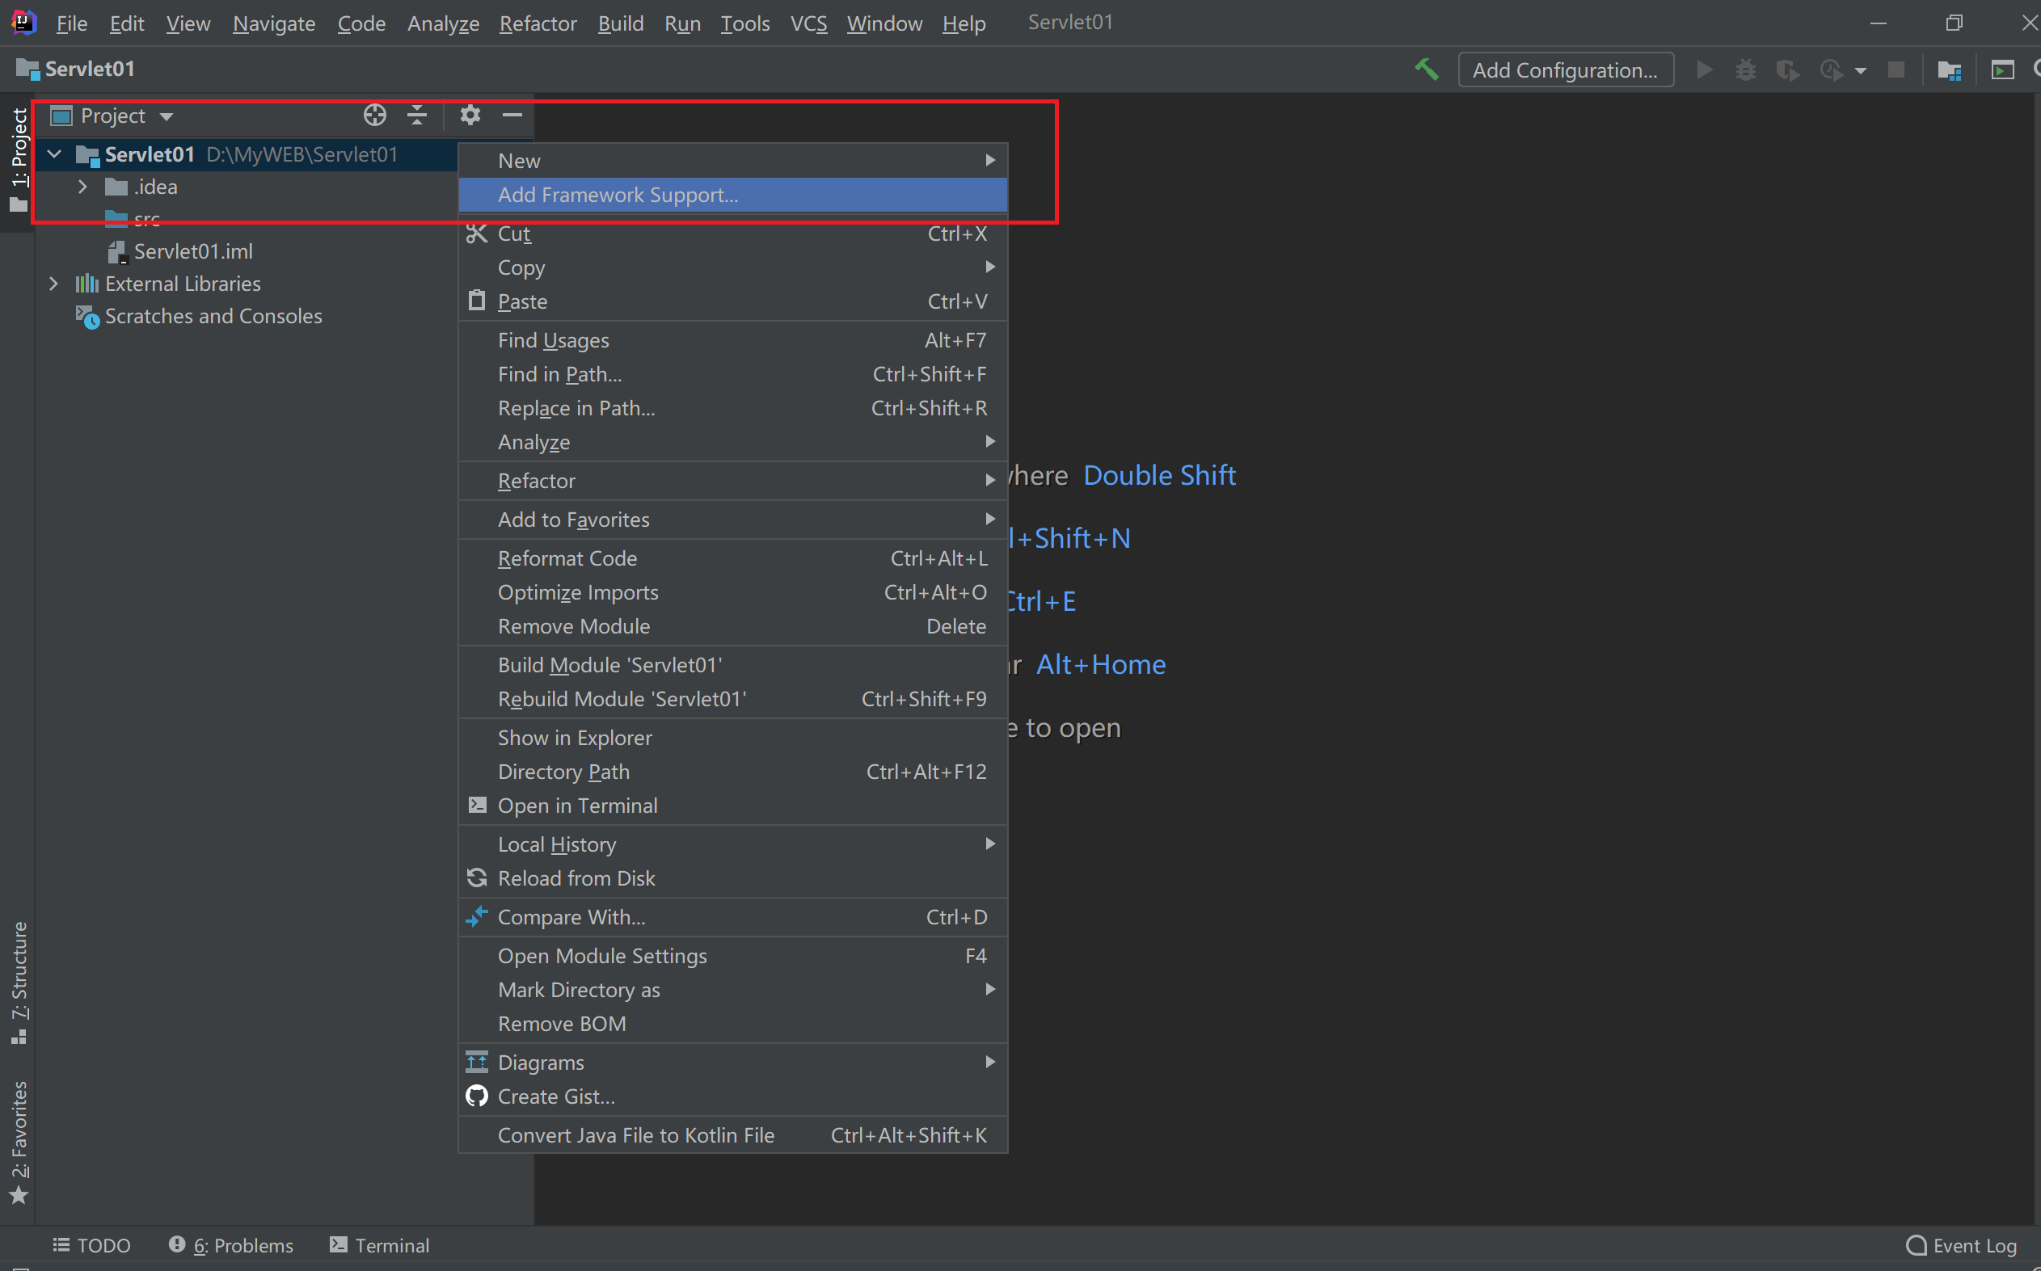
Task: Expand the .idea folder in tree
Action: point(82,187)
